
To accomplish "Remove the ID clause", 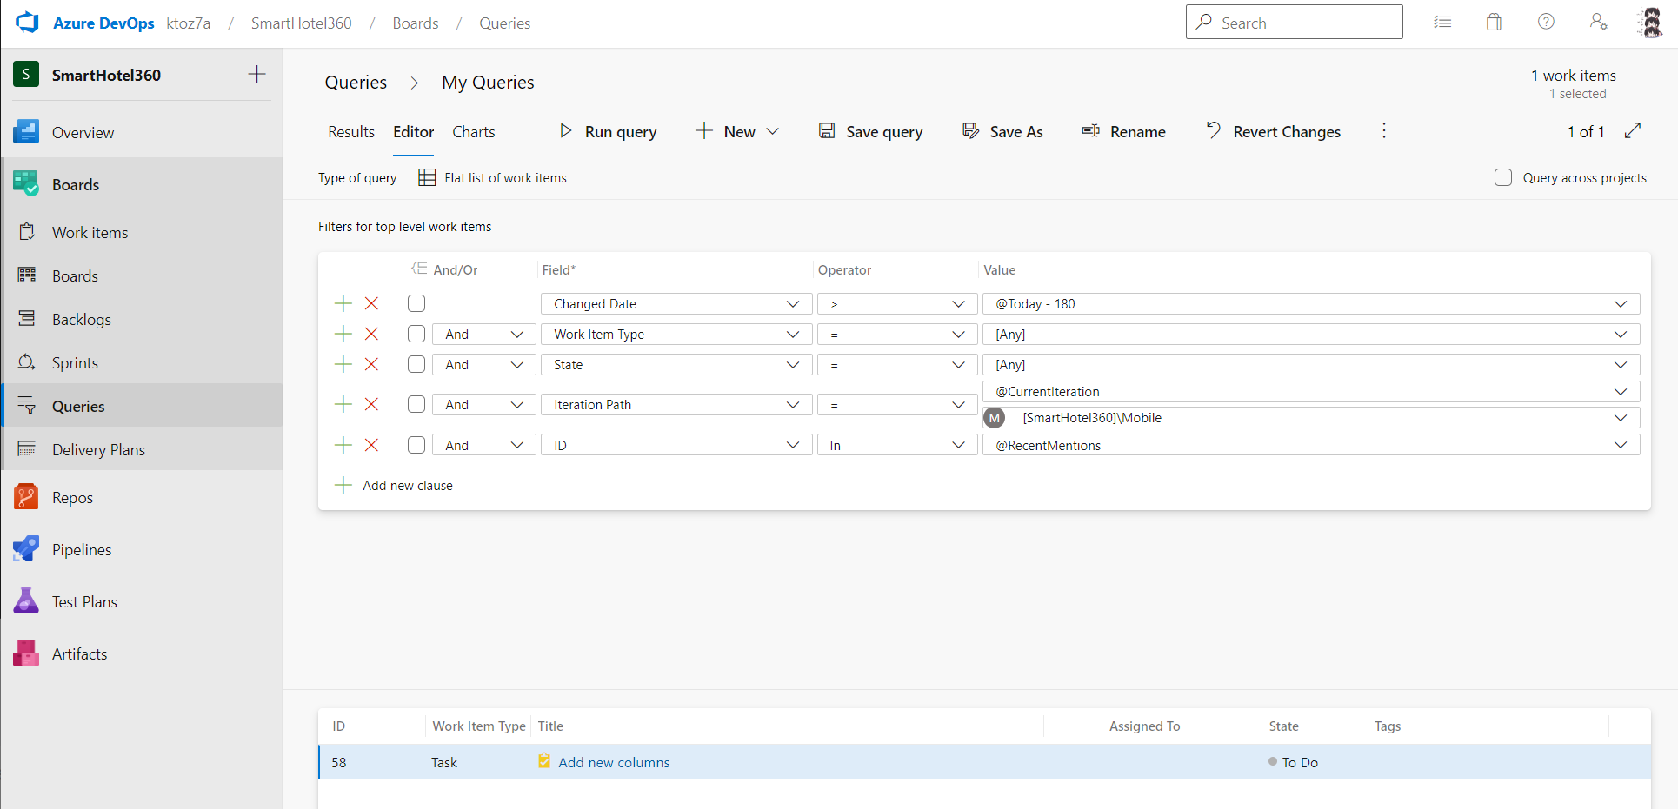I will (371, 445).
